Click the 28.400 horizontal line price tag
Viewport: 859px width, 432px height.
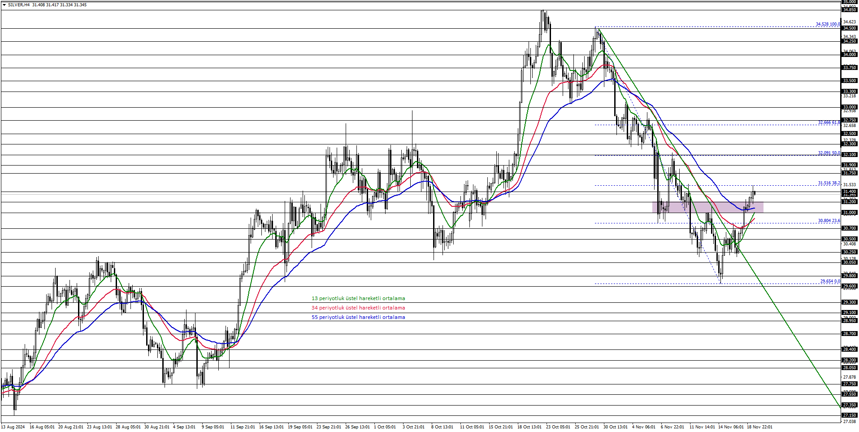coord(850,349)
